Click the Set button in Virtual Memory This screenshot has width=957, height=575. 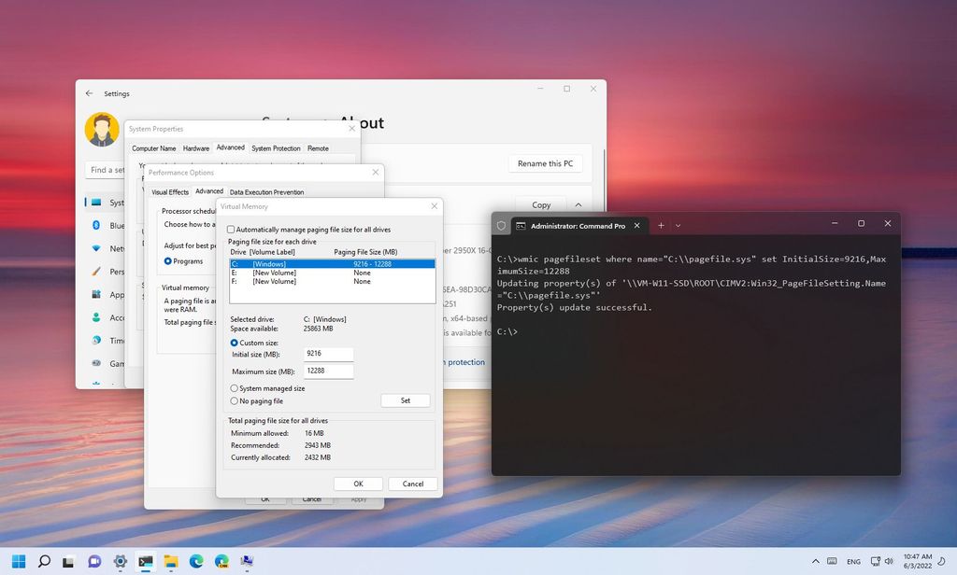(405, 400)
